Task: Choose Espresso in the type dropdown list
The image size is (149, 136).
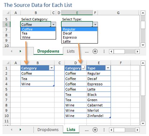Action: pyautogui.click(x=80, y=37)
